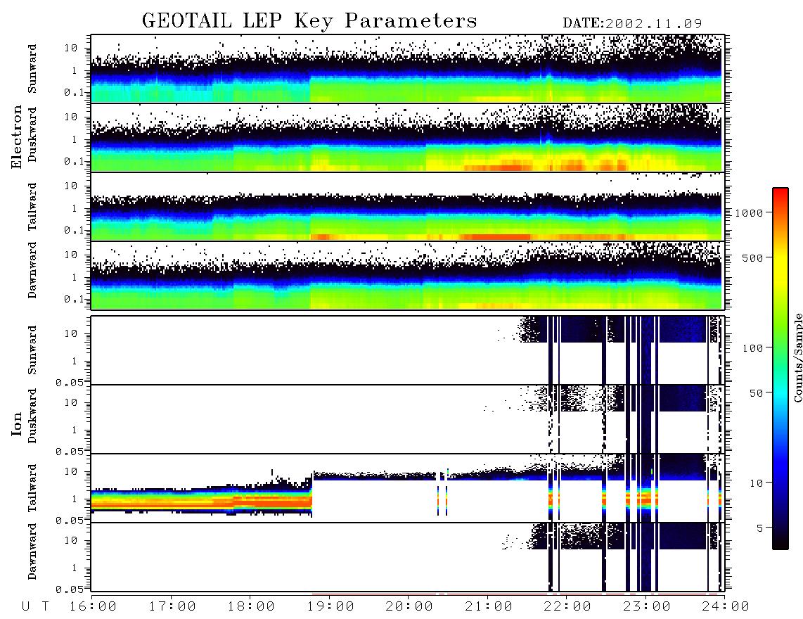Click the '100' colorbar tick value
803x619 pixels.
coord(752,348)
